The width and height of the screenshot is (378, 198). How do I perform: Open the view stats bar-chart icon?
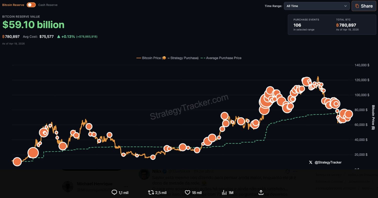point(224,192)
